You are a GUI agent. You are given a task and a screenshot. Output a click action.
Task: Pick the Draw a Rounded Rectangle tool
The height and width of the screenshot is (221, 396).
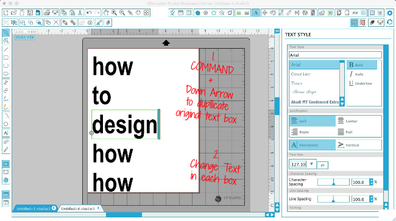click(5, 66)
